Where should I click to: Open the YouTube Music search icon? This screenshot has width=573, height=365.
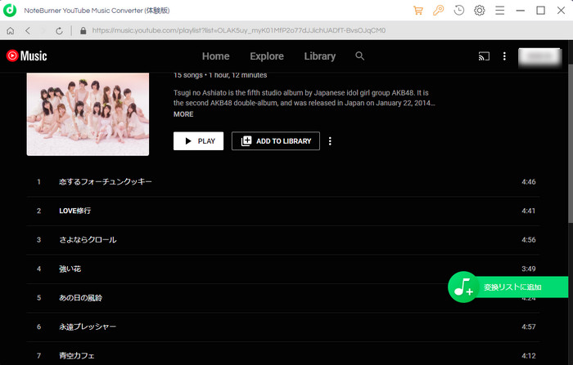(359, 56)
